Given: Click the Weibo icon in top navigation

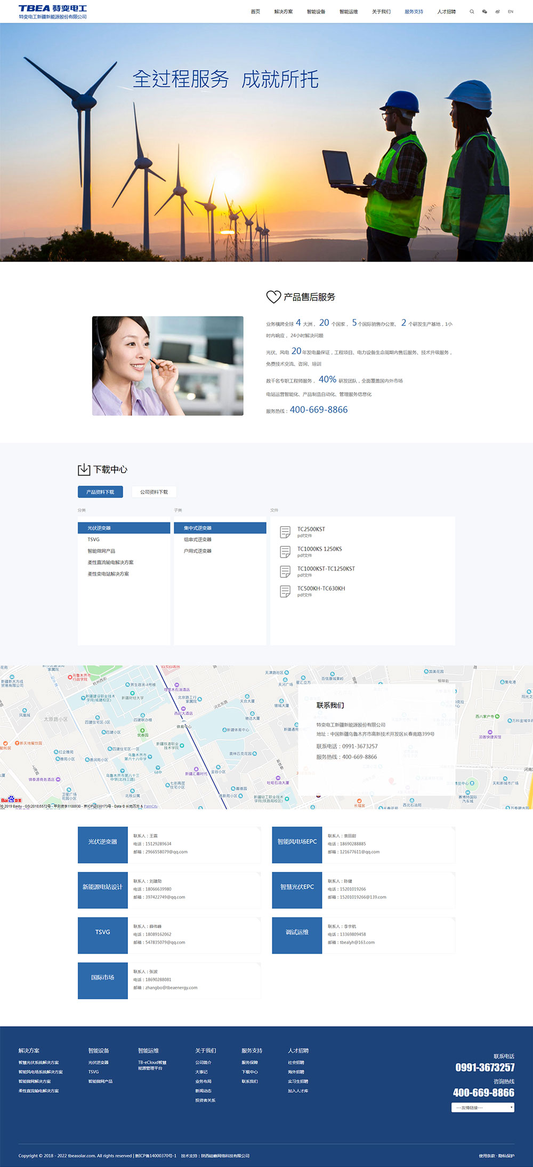Looking at the screenshot, I should click(497, 12).
